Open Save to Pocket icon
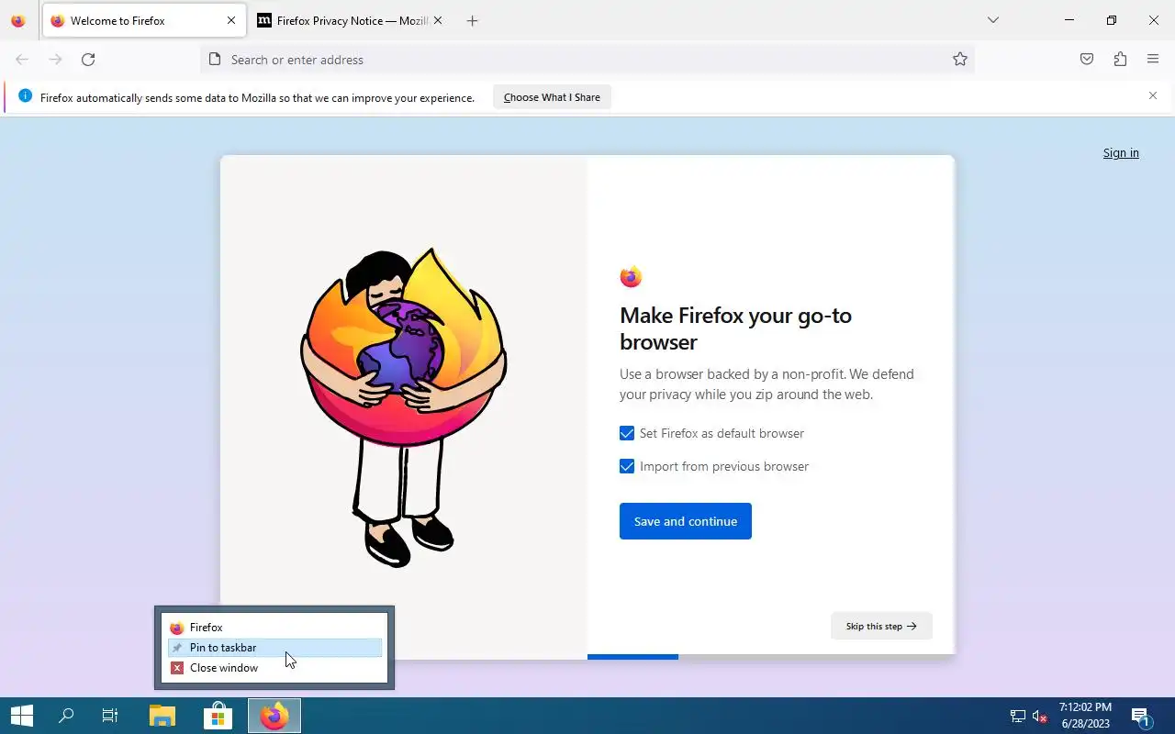The width and height of the screenshot is (1175, 734). (x=1087, y=60)
